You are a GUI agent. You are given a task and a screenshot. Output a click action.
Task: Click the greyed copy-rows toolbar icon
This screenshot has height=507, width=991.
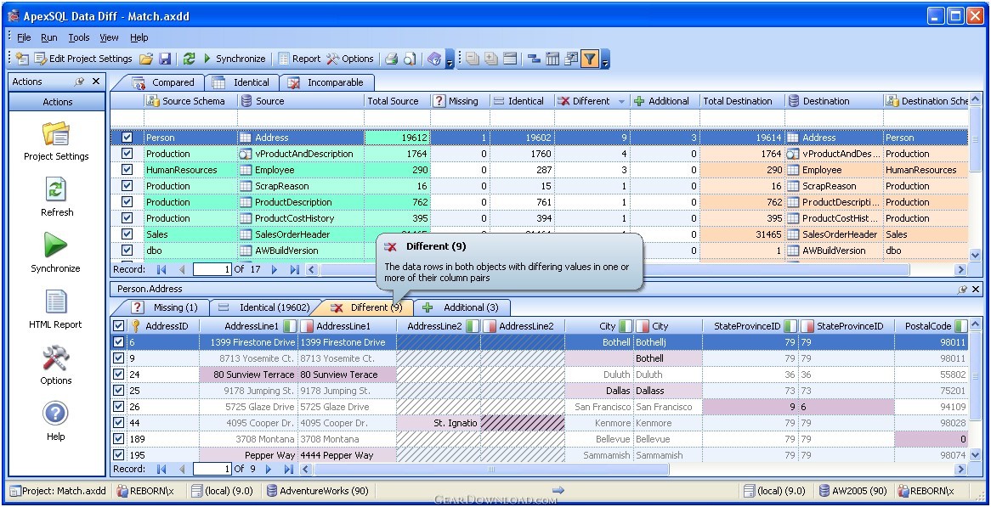click(x=473, y=59)
